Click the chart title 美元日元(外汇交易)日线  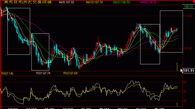tap(28, 2)
